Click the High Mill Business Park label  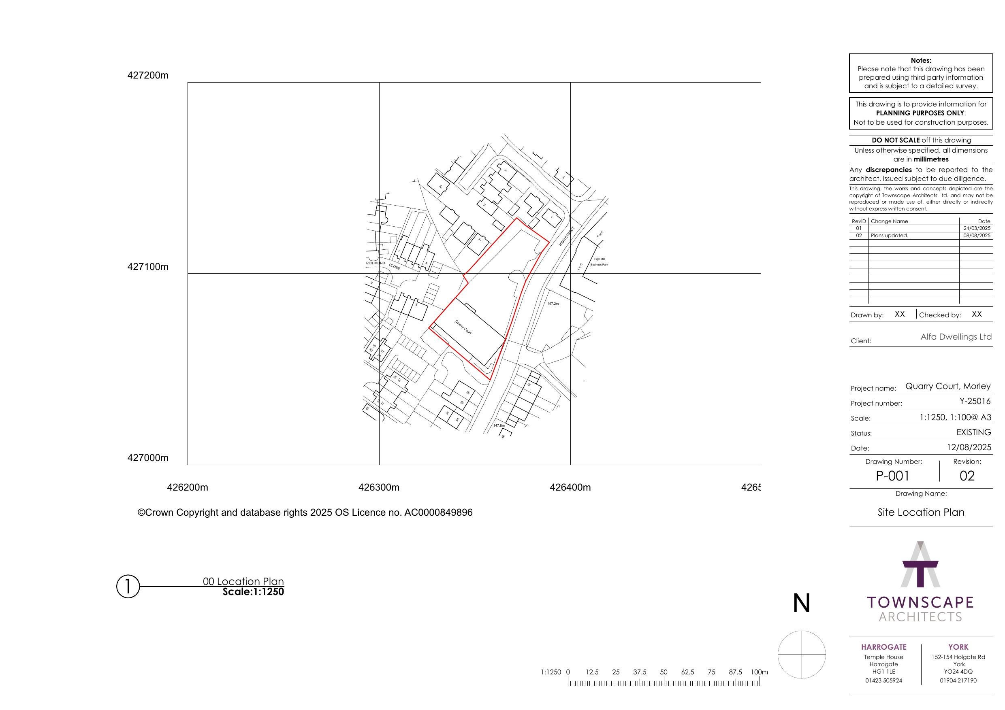[599, 262]
